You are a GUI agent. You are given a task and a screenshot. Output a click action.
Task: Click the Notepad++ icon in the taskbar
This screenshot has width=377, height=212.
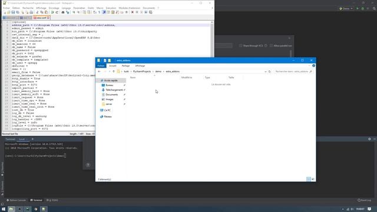pyautogui.click(x=44, y=209)
